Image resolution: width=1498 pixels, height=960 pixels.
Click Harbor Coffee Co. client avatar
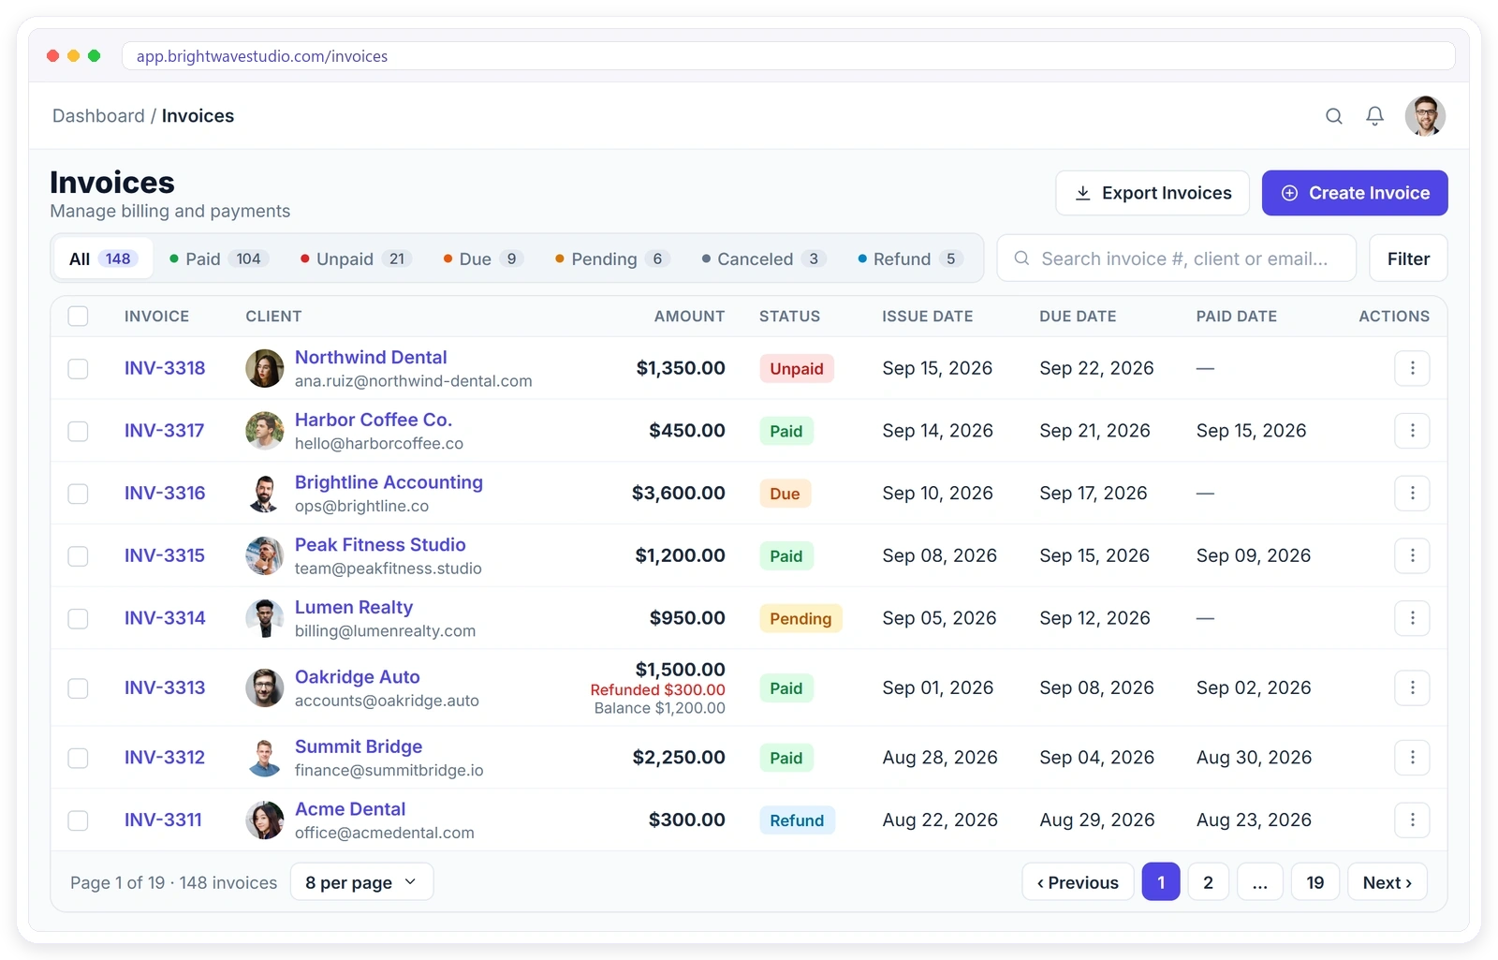coord(265,431)
